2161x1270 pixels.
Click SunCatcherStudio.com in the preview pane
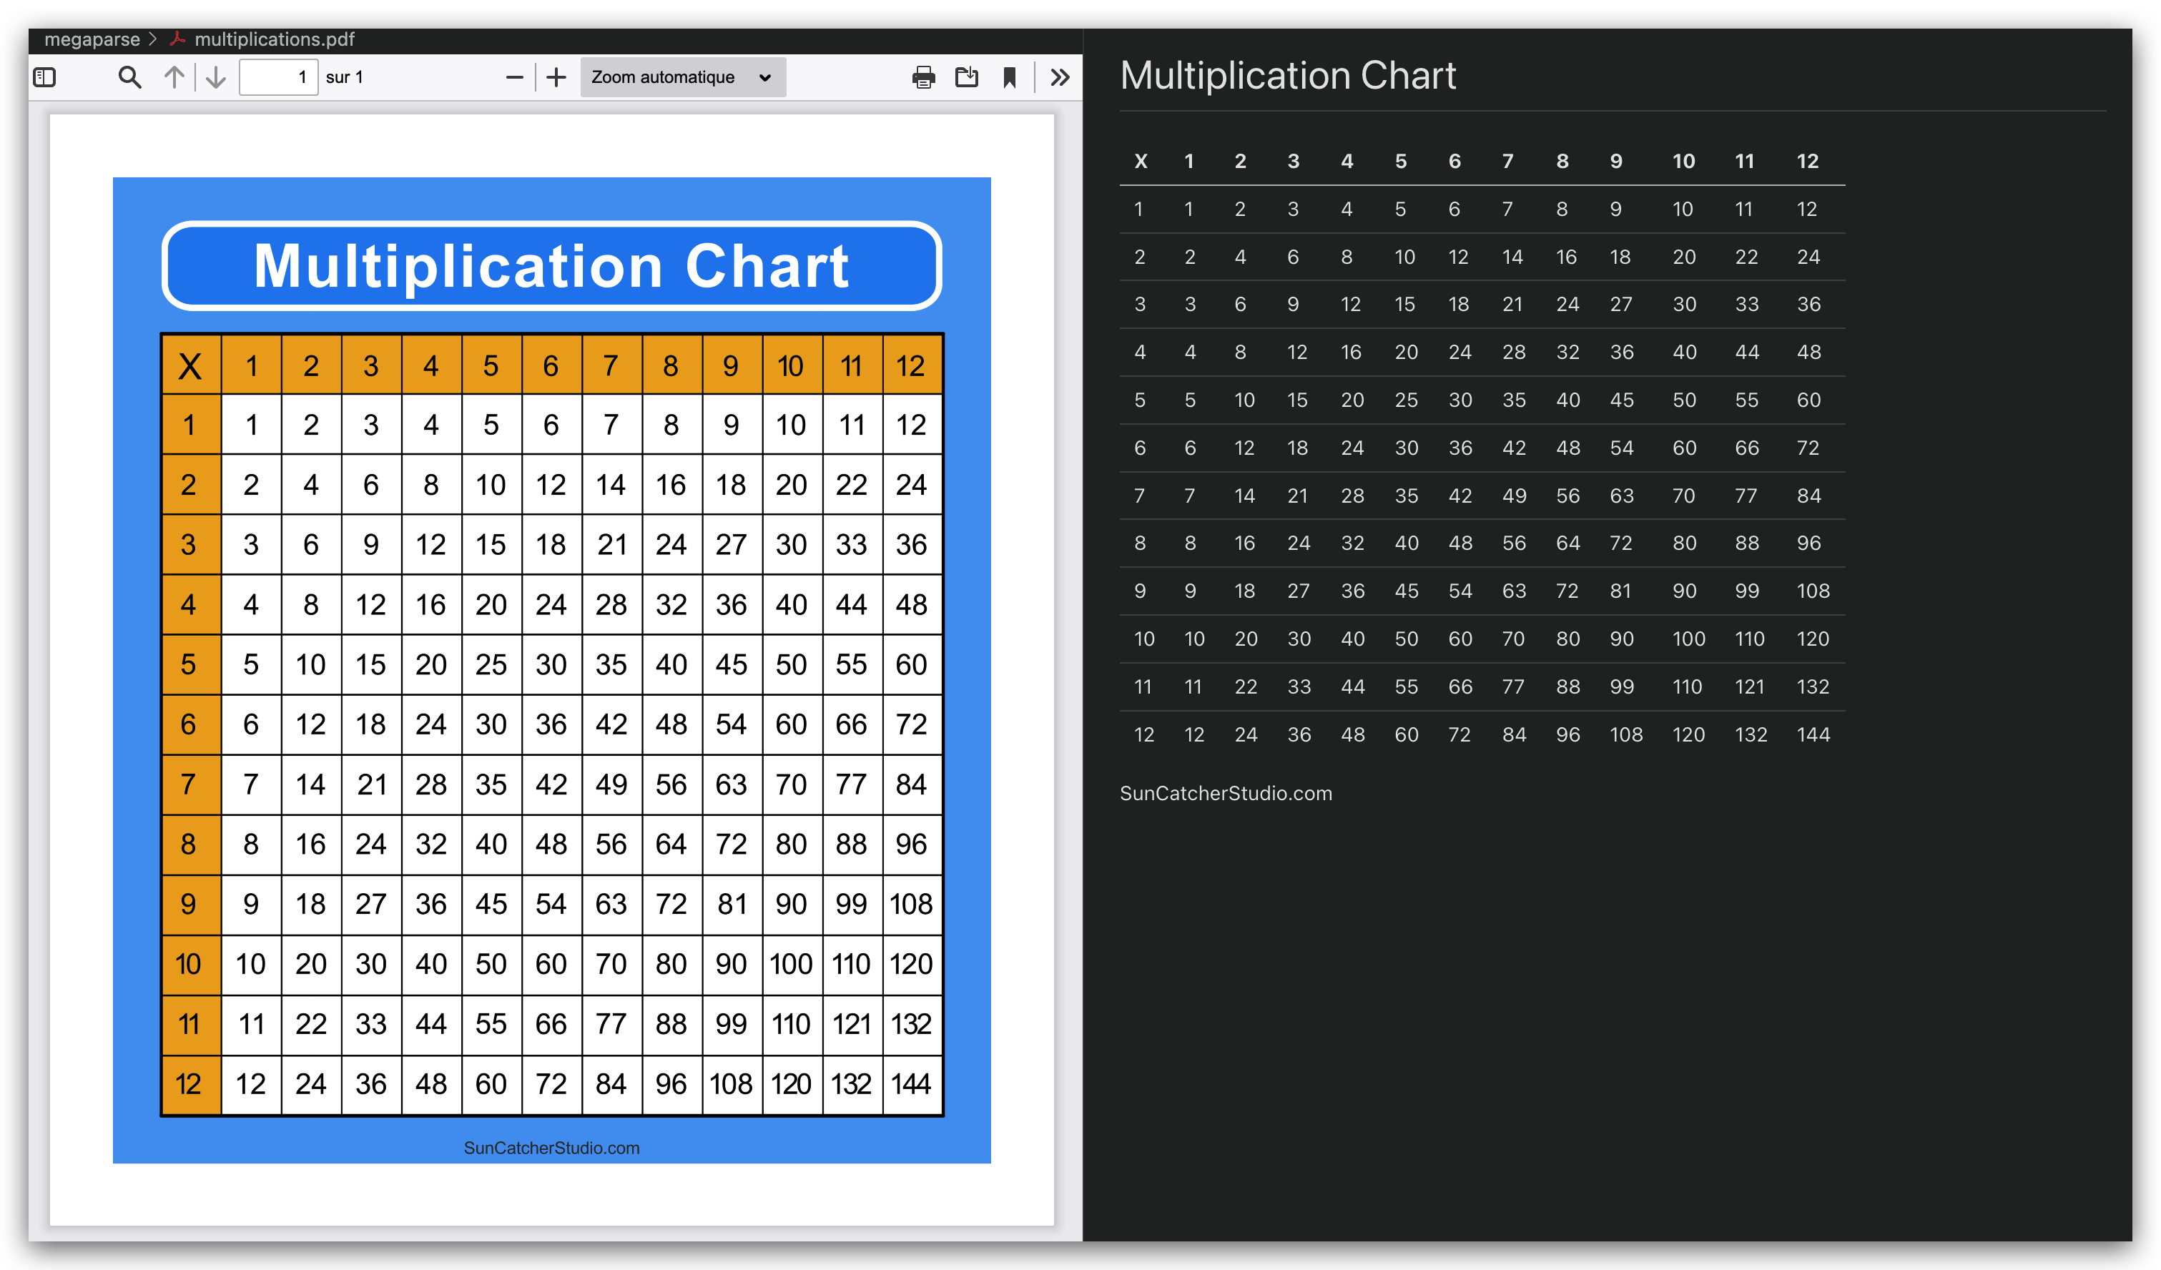point(1226,793)
